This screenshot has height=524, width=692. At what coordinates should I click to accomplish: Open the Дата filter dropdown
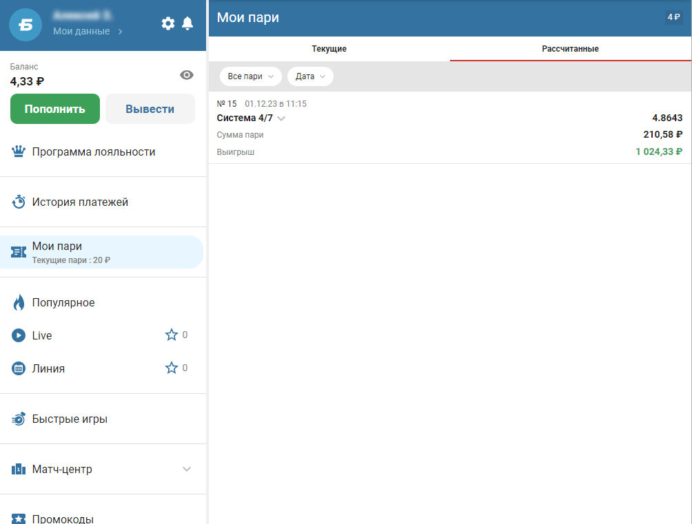tap(310, 76)
